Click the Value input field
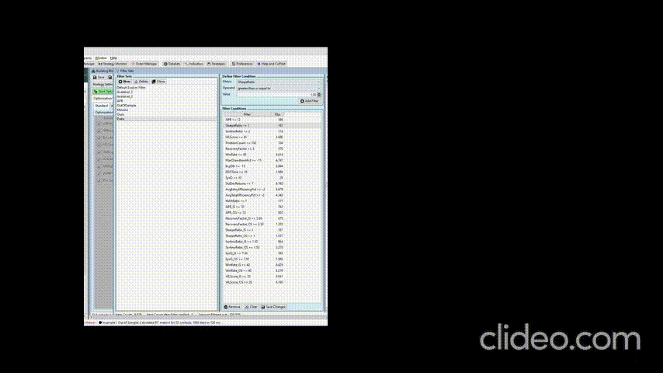 pyautogui.click(x=276, y=94)
